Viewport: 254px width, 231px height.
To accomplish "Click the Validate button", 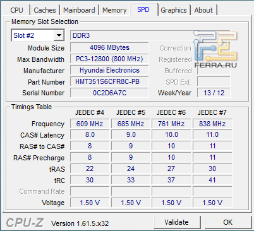I will click(x=177, y=222).
